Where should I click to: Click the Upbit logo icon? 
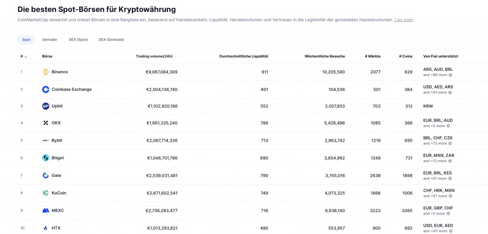[x=46, y=106]
